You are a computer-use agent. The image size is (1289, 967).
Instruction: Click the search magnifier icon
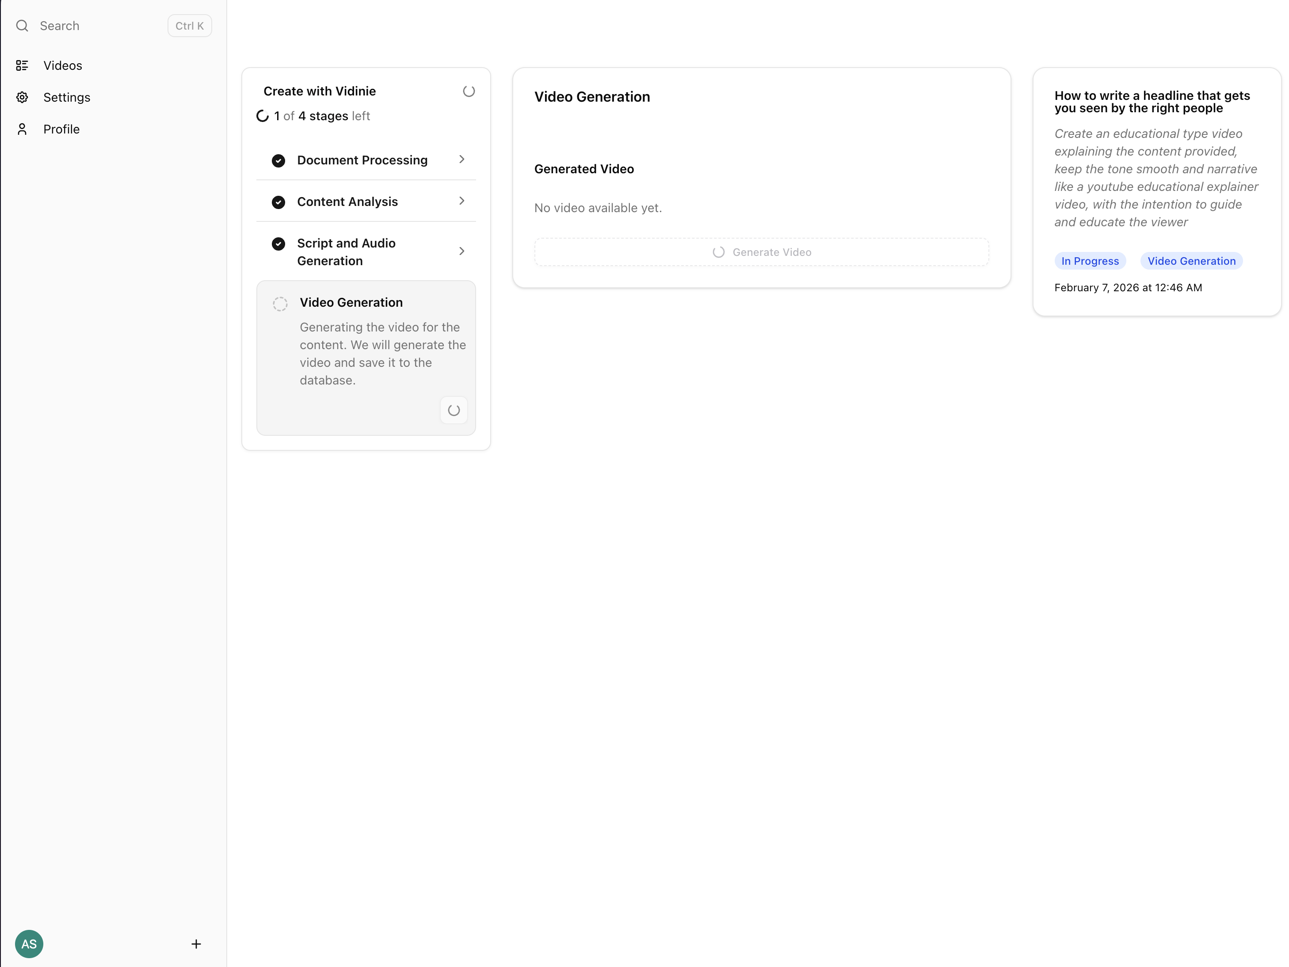tap(22, 26)
